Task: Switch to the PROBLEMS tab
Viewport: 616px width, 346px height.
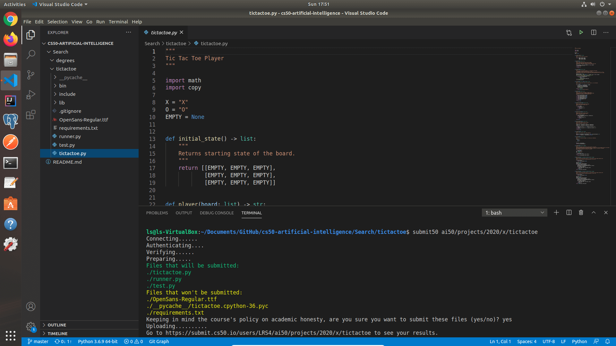Action: tap(157, 213)
